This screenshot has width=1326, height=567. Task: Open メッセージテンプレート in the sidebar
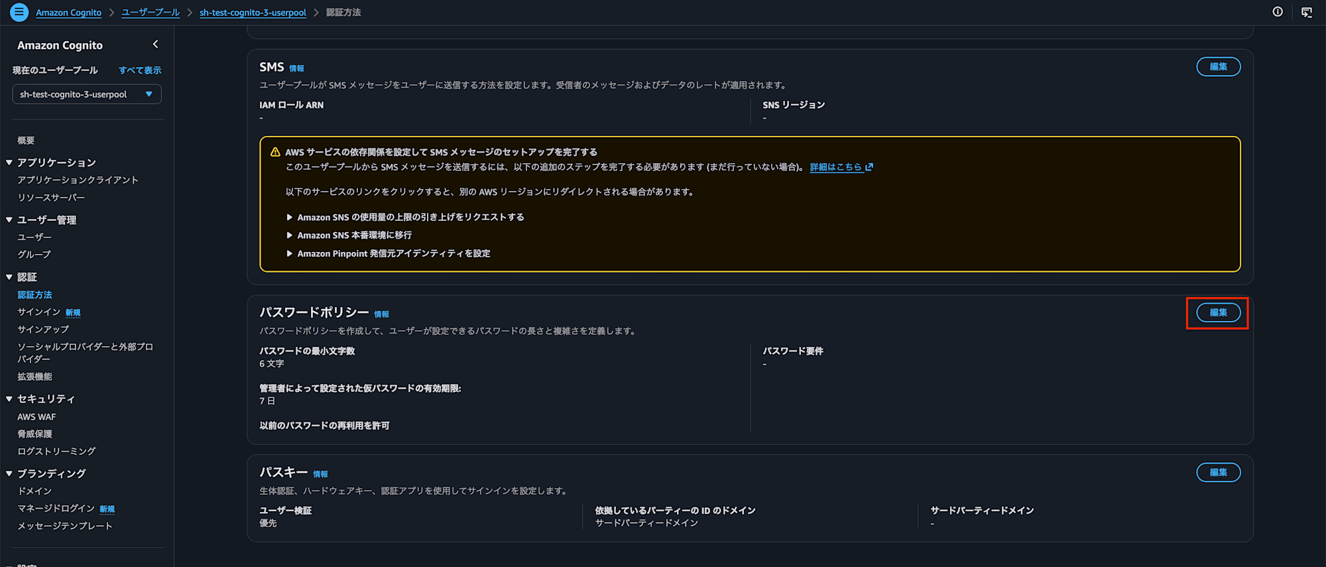tap(65, 526)
